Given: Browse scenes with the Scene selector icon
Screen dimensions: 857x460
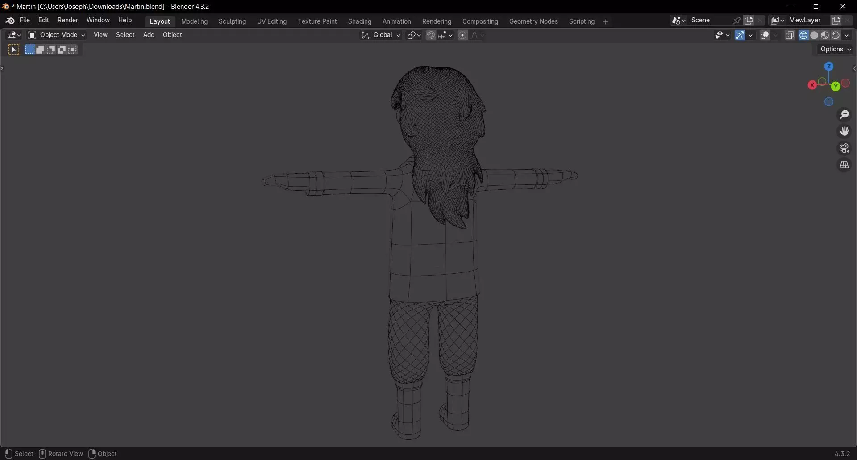Looking at the screenshot, I should pos(678,21).
